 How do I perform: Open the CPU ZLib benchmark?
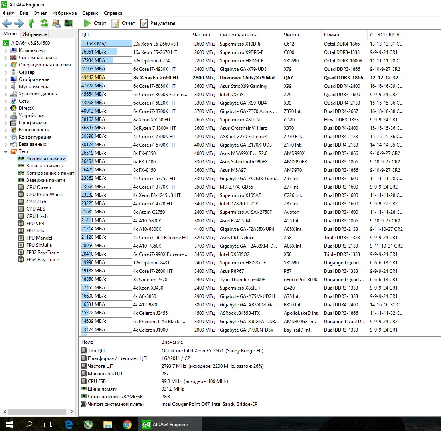36,202
